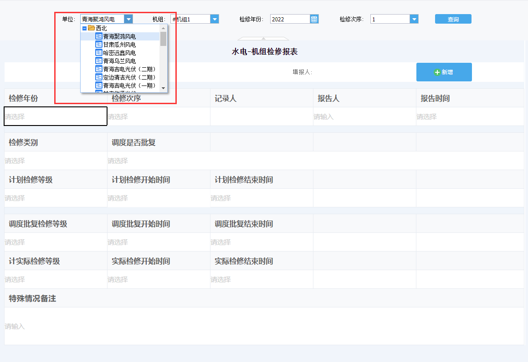
Task: Click the dropdown list scrollbar thumb
Action: (163, 39)
